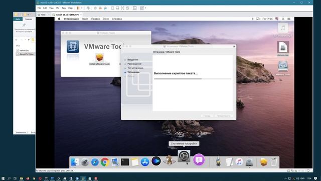Toggle the thumbnail bar view icon
Screen dimensions: 321x181
(x=117, y=8)
